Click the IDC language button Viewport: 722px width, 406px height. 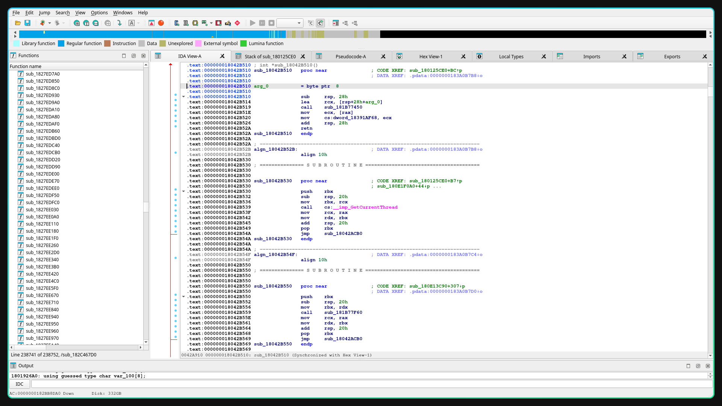pos(20,384)
